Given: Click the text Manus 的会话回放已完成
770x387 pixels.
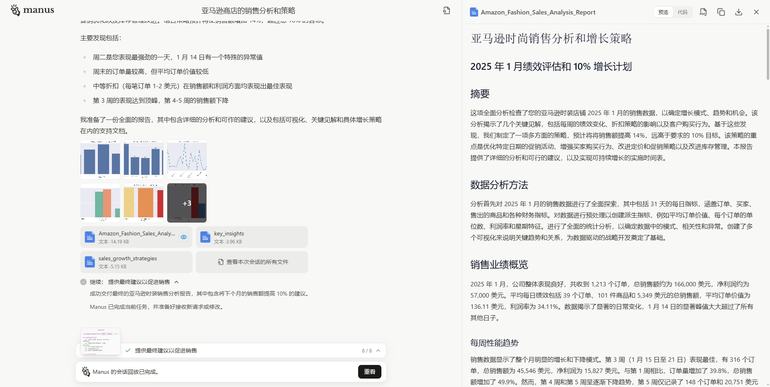Looking at the screenshot, I should coord(127,372).
